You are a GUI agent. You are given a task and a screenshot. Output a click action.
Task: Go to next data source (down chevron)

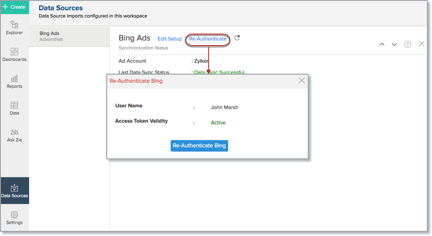(394, 44)
